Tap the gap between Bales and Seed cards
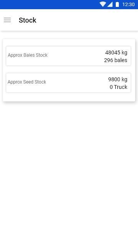The image size is (138, 246). pyautogui.click(x=68, y=69)
